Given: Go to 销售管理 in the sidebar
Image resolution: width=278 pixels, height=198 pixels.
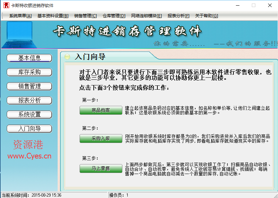Looking at the screenshot, I should (x=29, y=86).
